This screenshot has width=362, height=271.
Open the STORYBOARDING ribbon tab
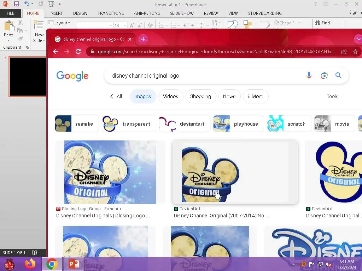click(265, 13)
